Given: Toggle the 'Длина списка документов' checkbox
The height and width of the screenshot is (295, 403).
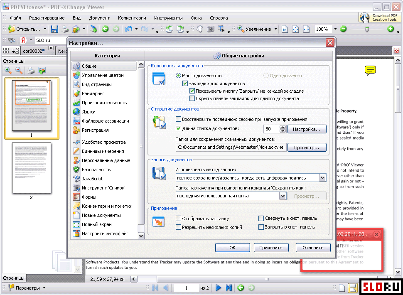Looking at the screenshot, I should click(178, 128).
